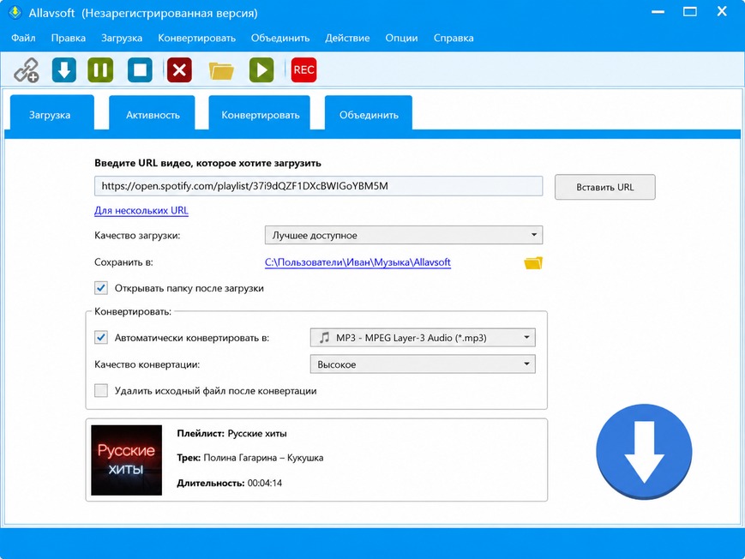The image size is (745, 559).
Task: Open 'Качество конвертации' dropdown showing Высокое
Action: pyautogui.click(x=423, y=364)
